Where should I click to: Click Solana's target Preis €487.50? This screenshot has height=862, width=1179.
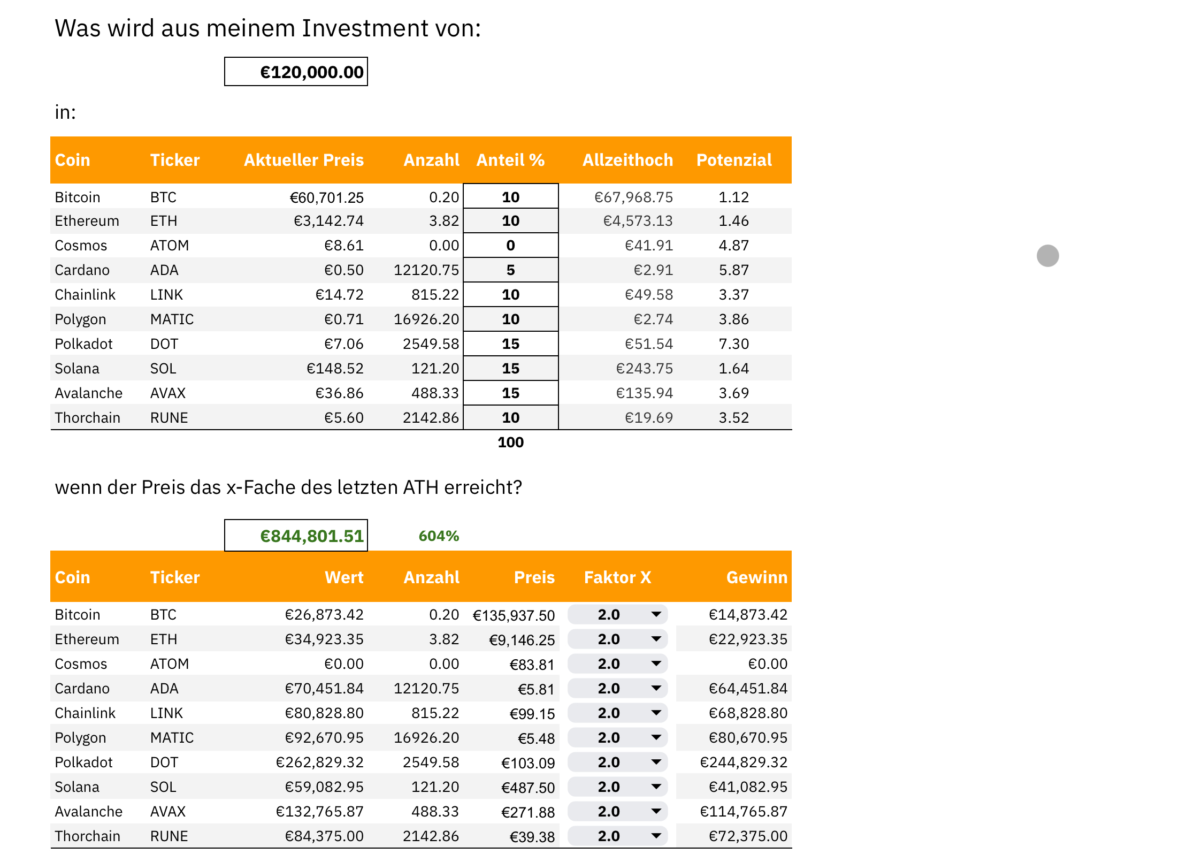click(528, 788)
